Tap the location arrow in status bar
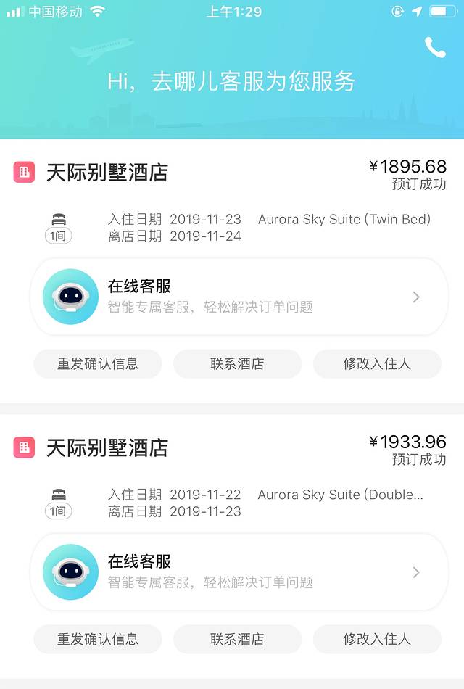Screen dimensions: 464x689 point(417,12)
